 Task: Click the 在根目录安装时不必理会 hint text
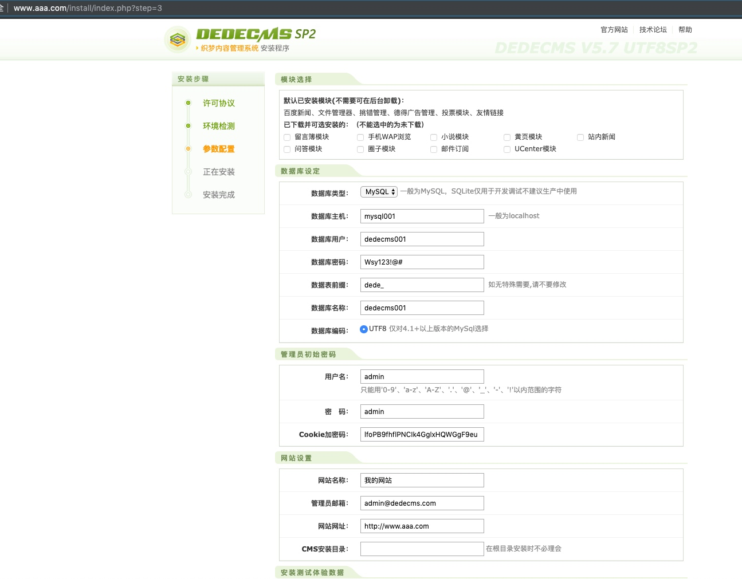(x=524, y=549)
